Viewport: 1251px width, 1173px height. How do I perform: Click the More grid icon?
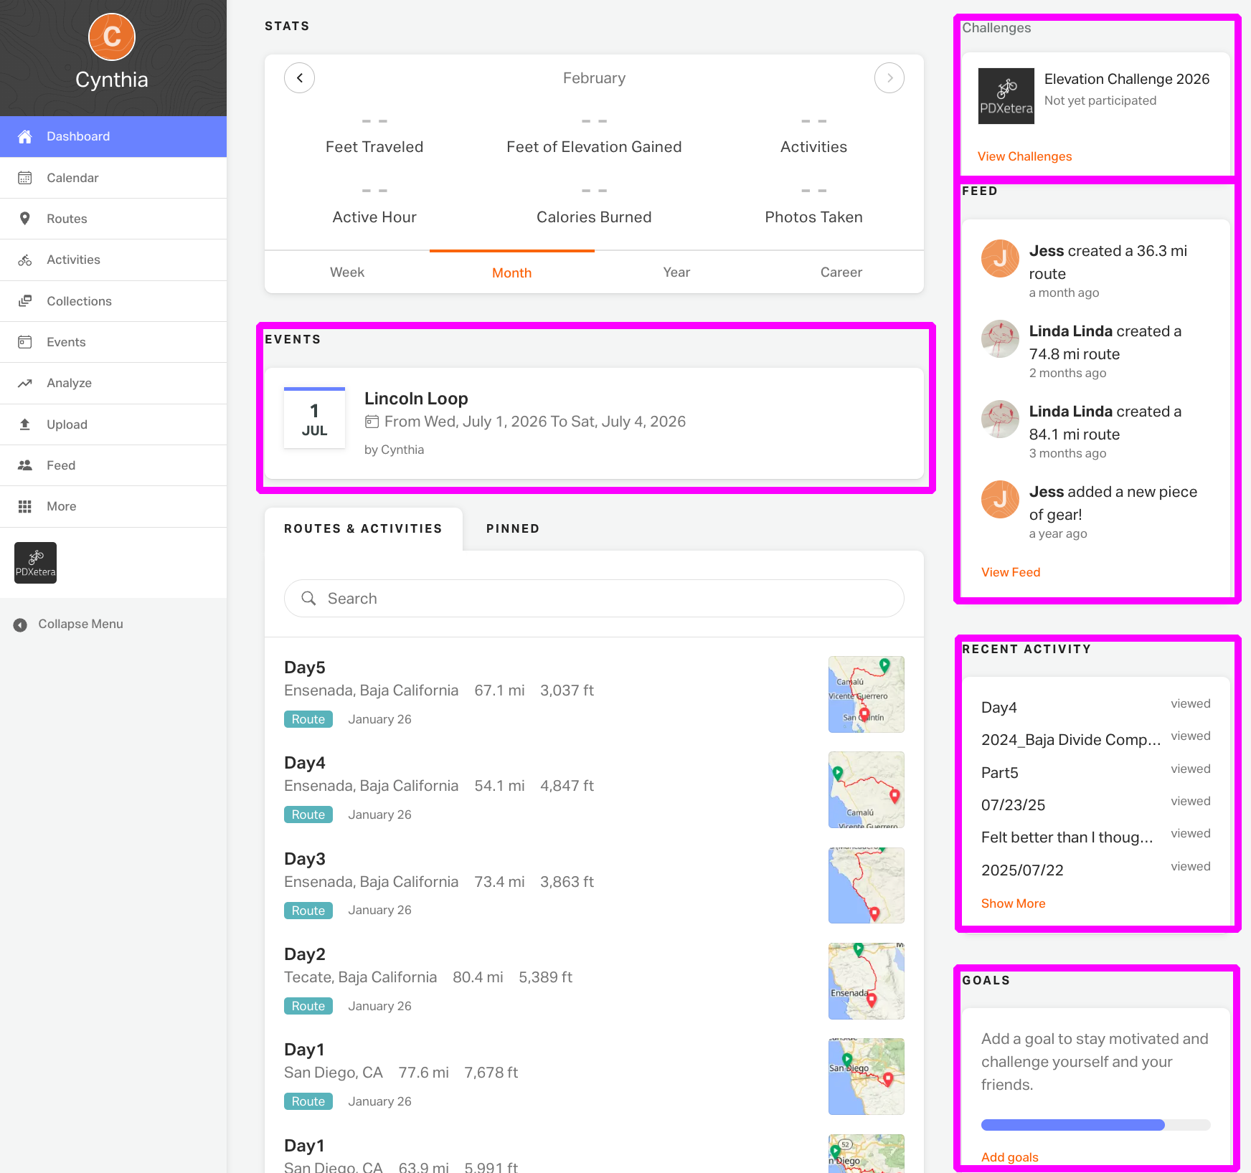coord(25,506)
